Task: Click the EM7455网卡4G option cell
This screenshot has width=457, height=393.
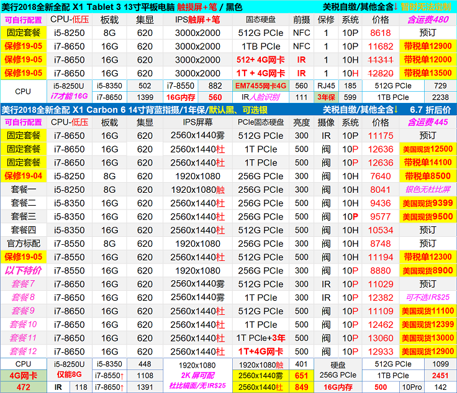Action: point(260,86)
